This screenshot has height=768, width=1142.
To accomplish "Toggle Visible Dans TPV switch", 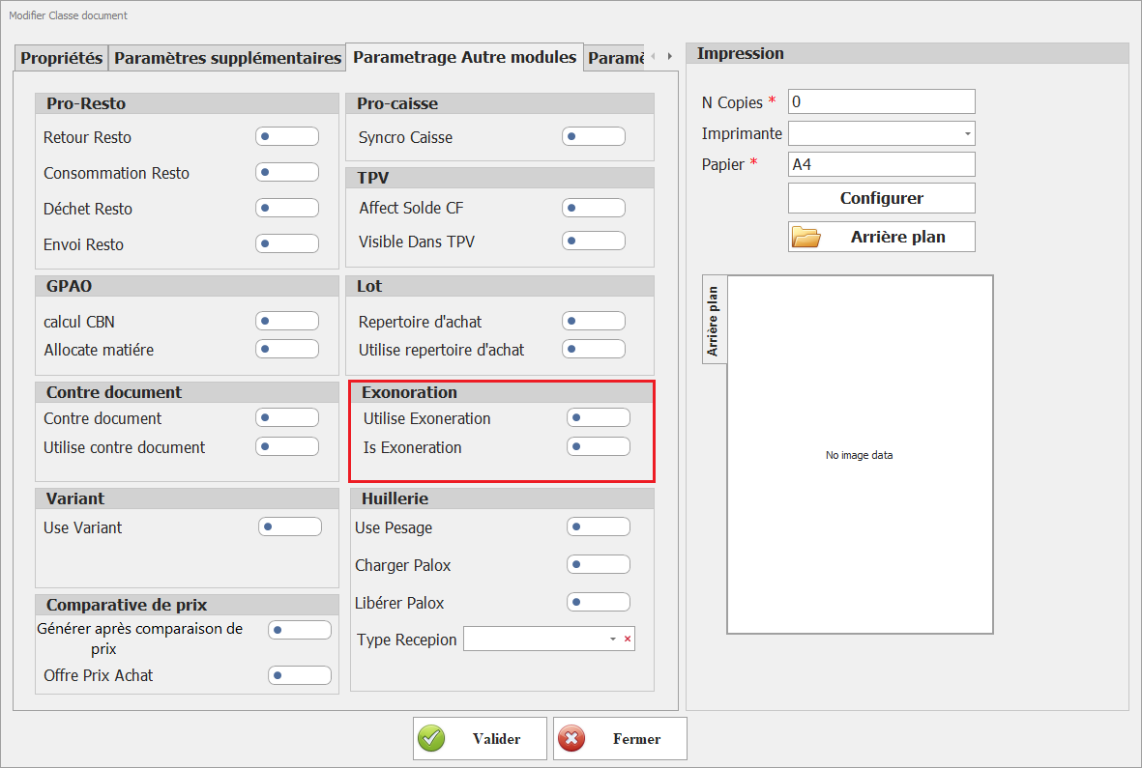I will click(593, 241).
